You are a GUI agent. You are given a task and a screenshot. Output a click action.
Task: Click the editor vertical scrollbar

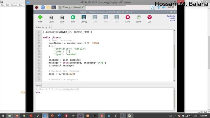pos(174,56)
